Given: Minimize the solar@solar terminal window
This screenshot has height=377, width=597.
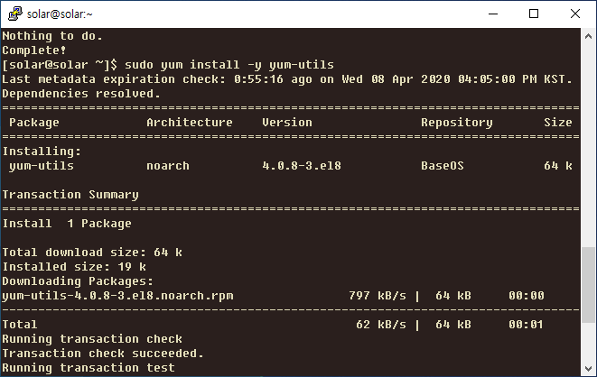Looking at the screenshot, I should pos(493,14).
